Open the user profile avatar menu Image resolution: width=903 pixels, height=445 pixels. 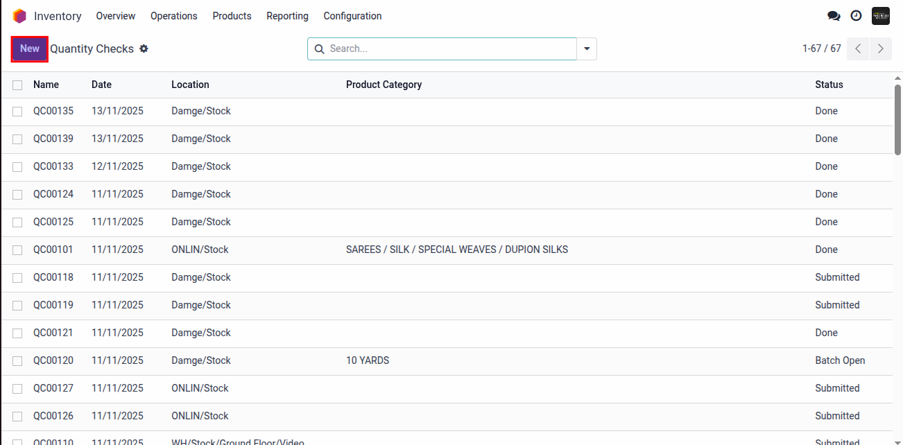coord(880,16)
